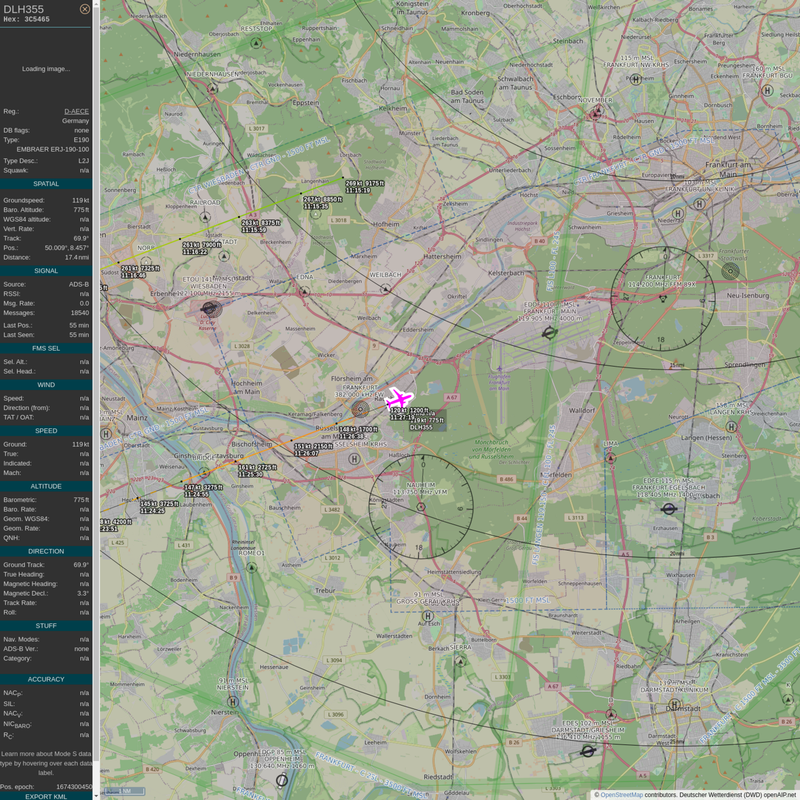Click the LIMA reporting point triangle

(x=611, y=458)
